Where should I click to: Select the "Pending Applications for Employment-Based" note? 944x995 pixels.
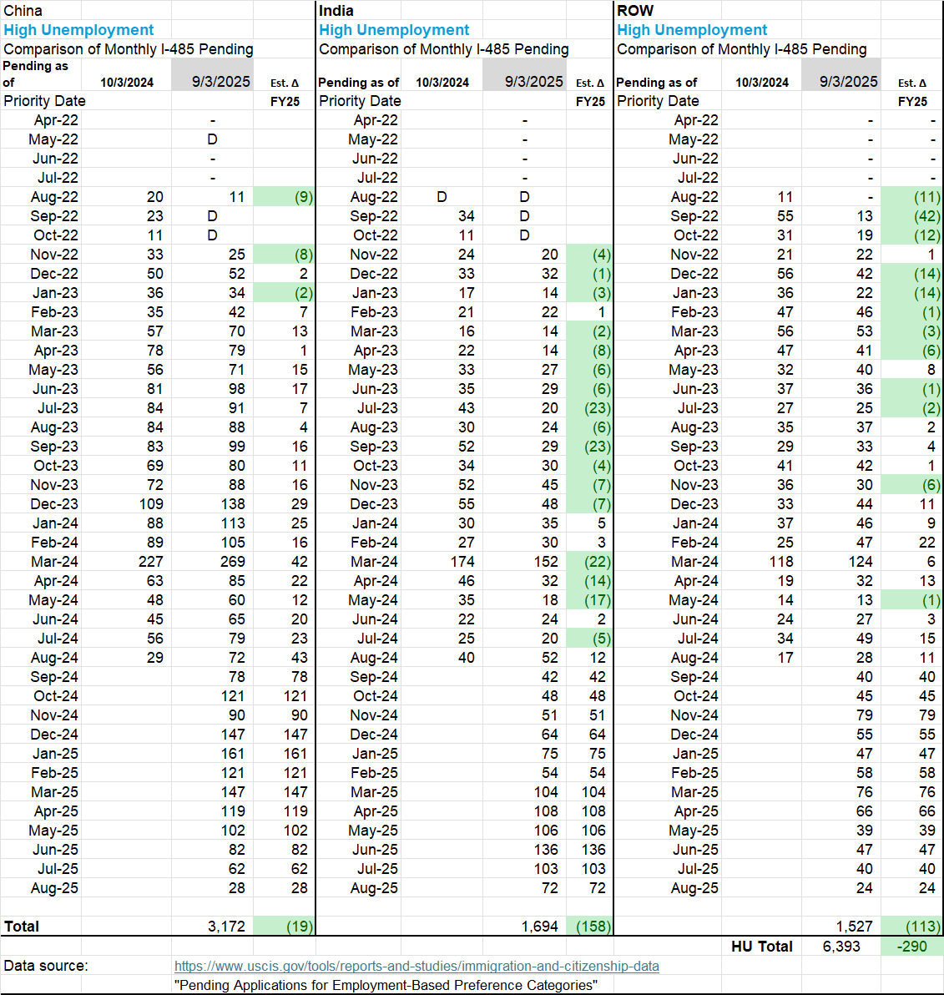[386, 985]
